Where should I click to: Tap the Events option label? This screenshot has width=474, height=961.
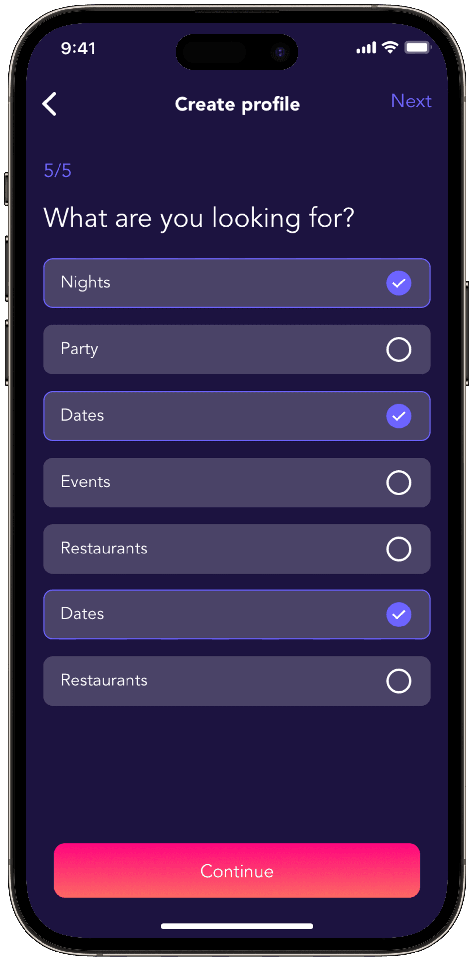85,481
